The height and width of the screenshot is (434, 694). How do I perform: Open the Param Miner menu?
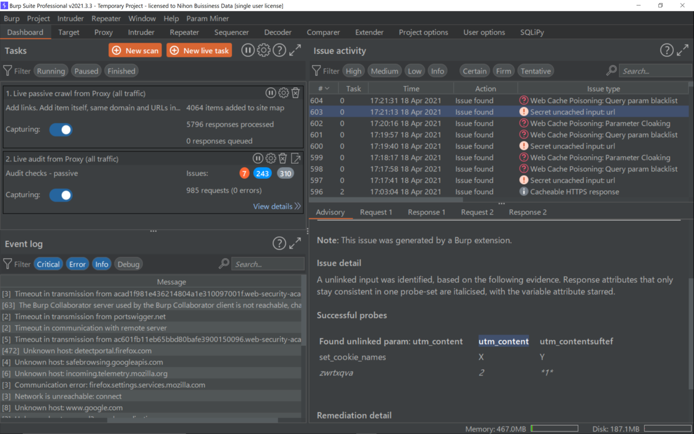(x=208, y=19)
